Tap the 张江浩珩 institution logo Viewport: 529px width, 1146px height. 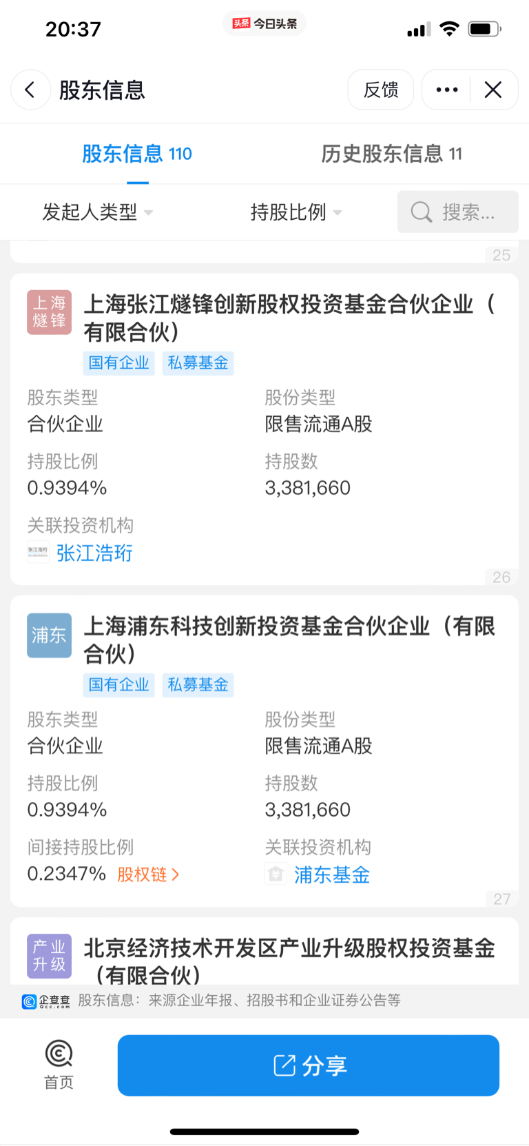tap(38, 552)
